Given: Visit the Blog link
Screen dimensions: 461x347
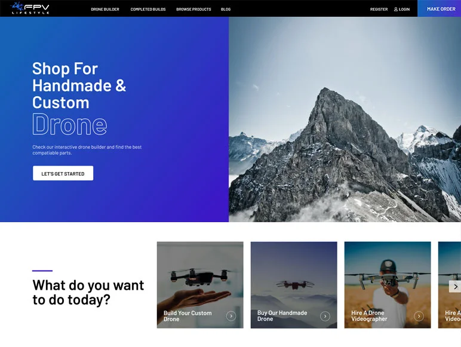Looking at the screenshot, I should [x=226, y=9].
